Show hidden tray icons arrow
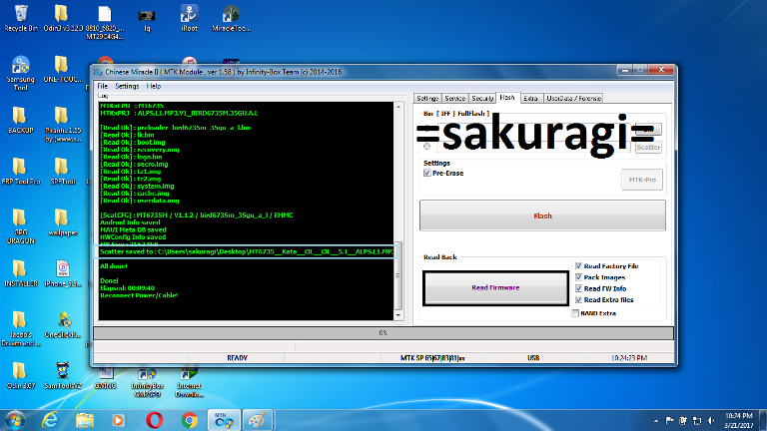767x431 pixels. tap(655, 420)
